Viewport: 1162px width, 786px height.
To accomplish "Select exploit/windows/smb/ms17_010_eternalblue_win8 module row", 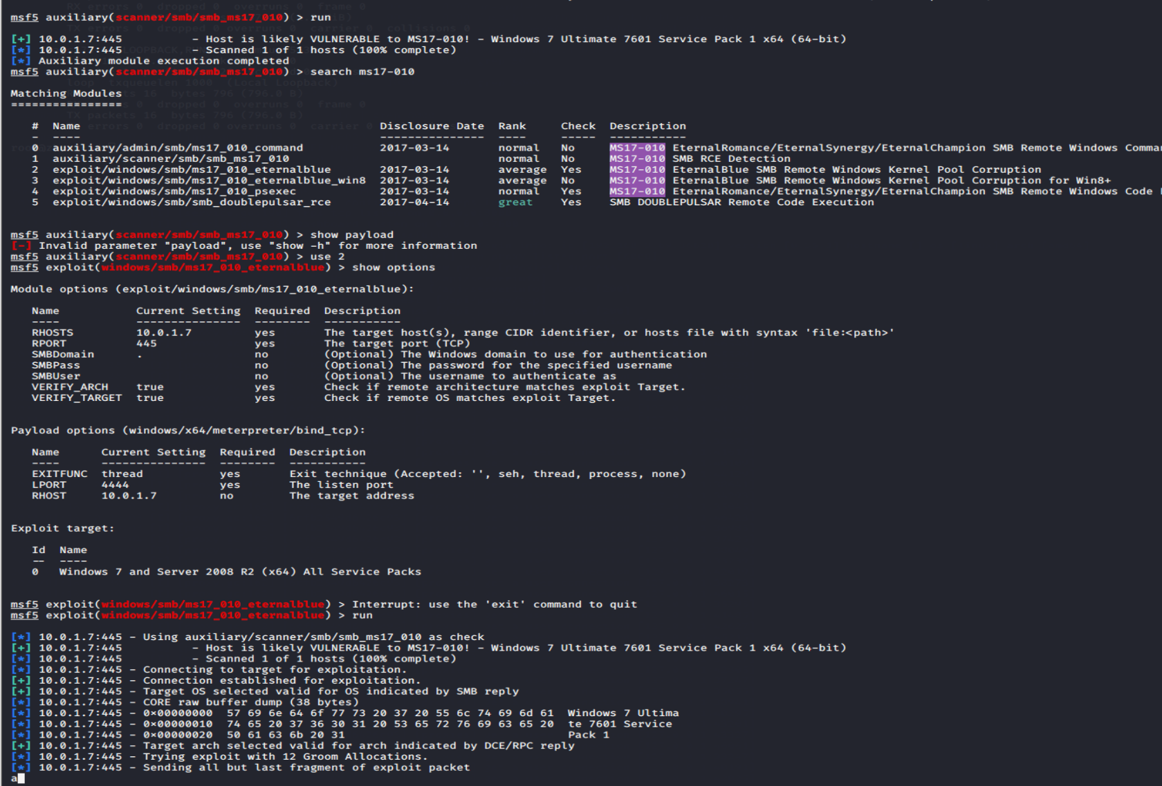I will click(209, 180).
